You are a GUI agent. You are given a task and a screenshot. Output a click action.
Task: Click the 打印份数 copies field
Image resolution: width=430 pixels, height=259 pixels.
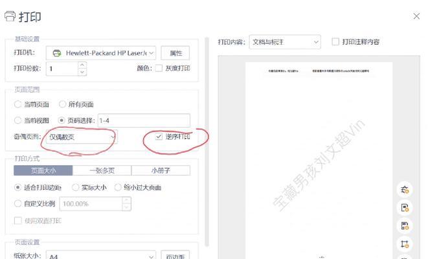tap(62, 69)
